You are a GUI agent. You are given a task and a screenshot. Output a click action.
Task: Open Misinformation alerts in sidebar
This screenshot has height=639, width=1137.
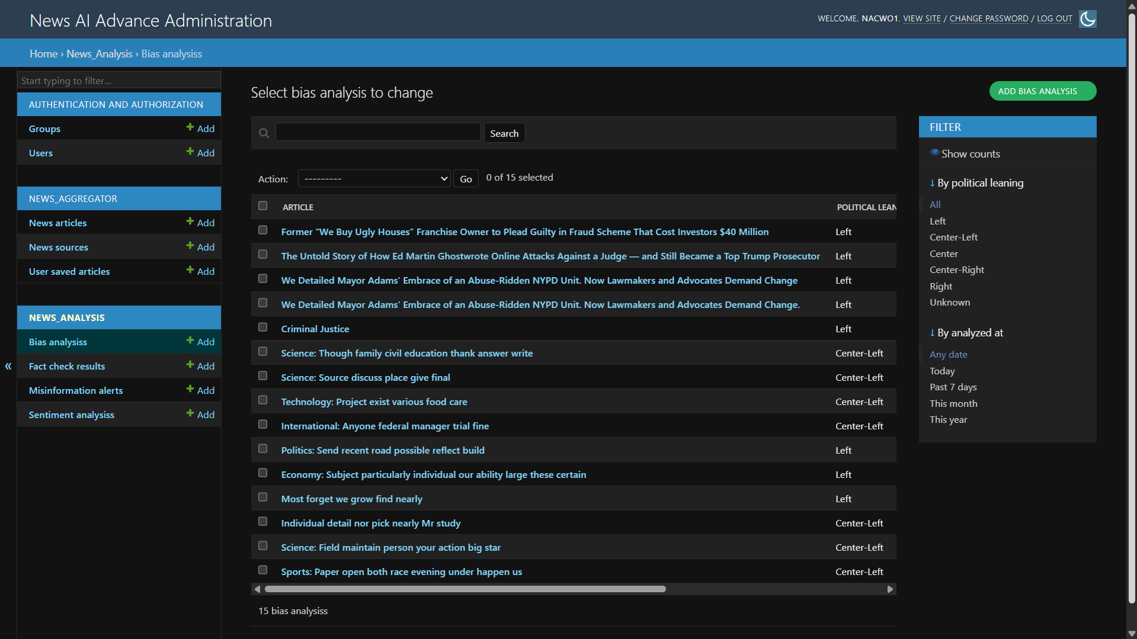[x=76, y=391]
